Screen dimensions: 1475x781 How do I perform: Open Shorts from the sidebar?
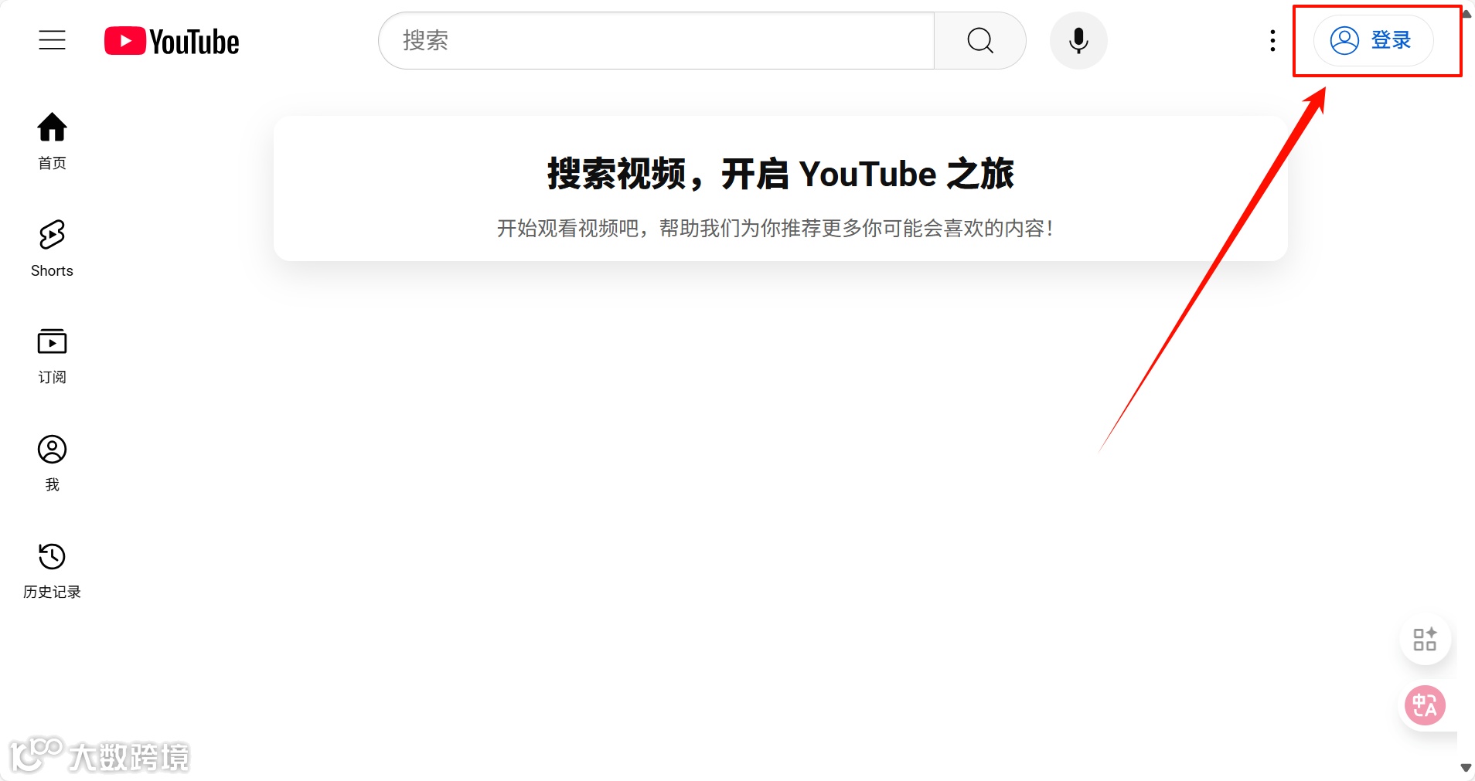(53, 248)
